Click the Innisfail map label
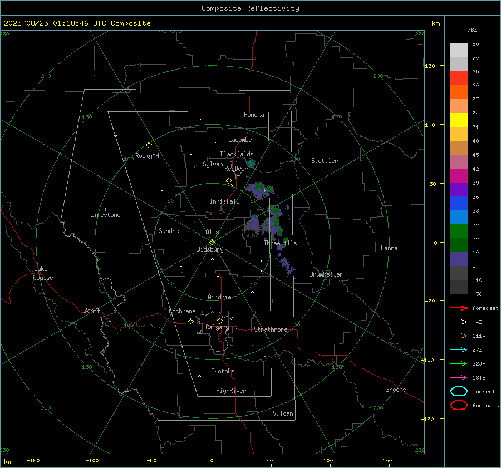 pos(224,201)
